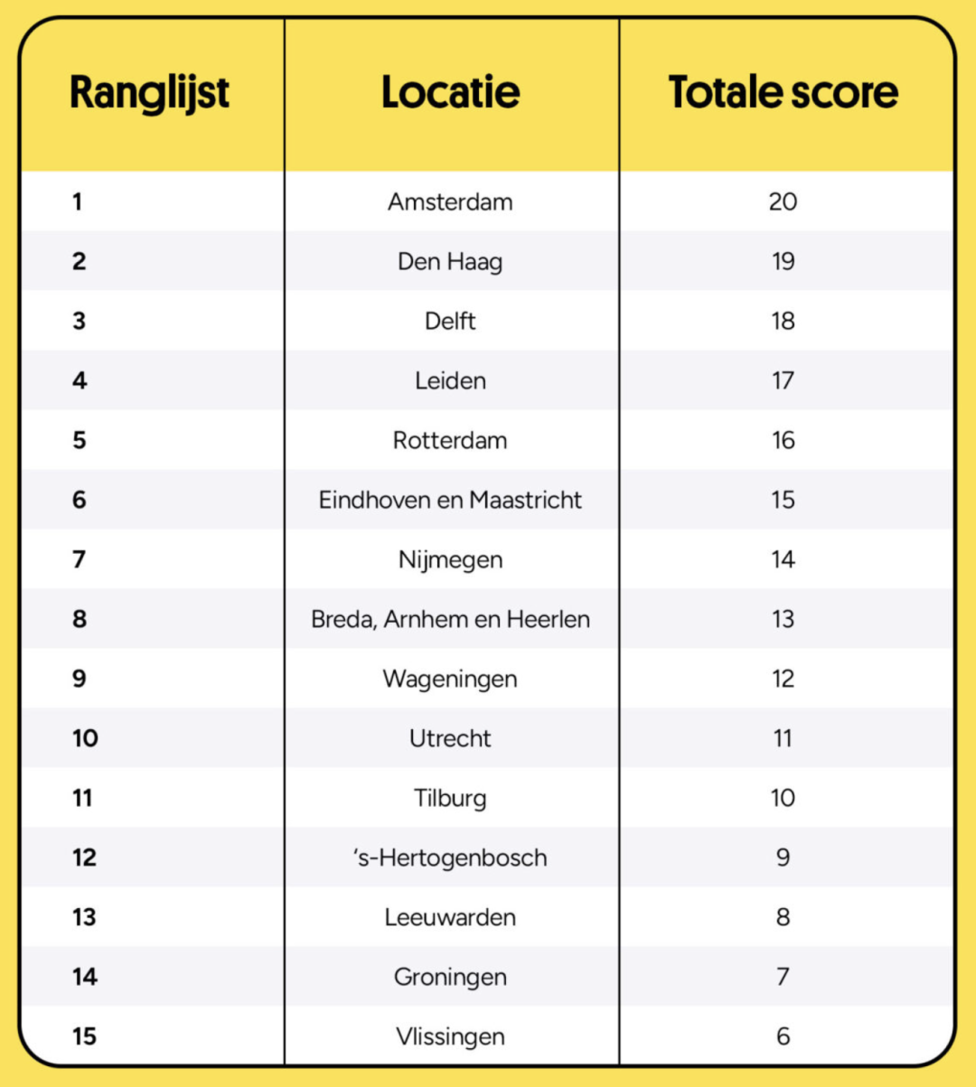
Task: Select the 's-Hertogenbosch cell
Action: [x=450, y=857]
